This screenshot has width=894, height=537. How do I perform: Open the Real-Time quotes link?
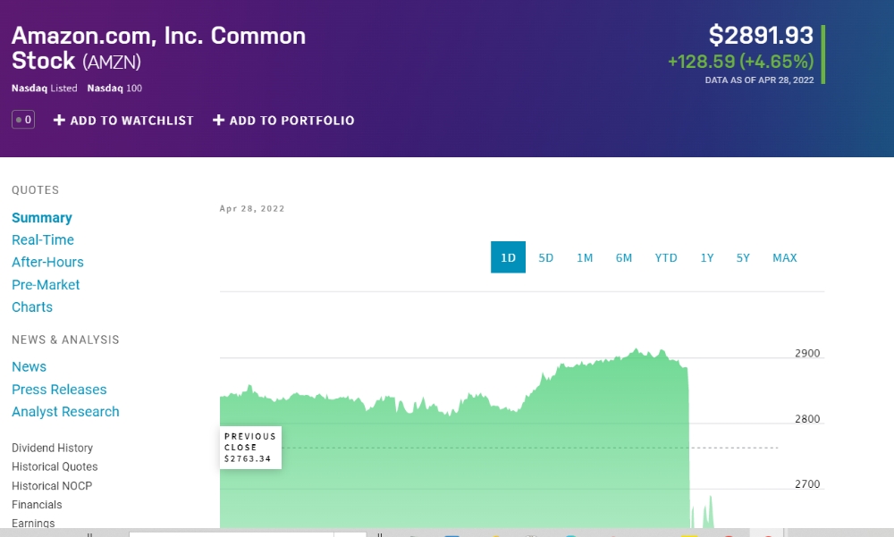43,240
